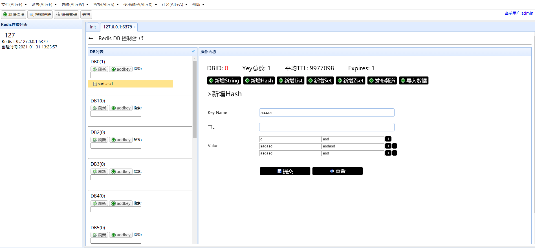Click the 新建连接 new connection button
This screenshot has height=249, width=535.
[x=14, y=15]
